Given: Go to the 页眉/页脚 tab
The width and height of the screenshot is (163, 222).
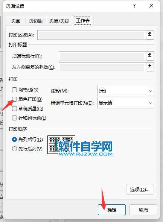Looking at the screenshot, I should [x=59, y=21].
